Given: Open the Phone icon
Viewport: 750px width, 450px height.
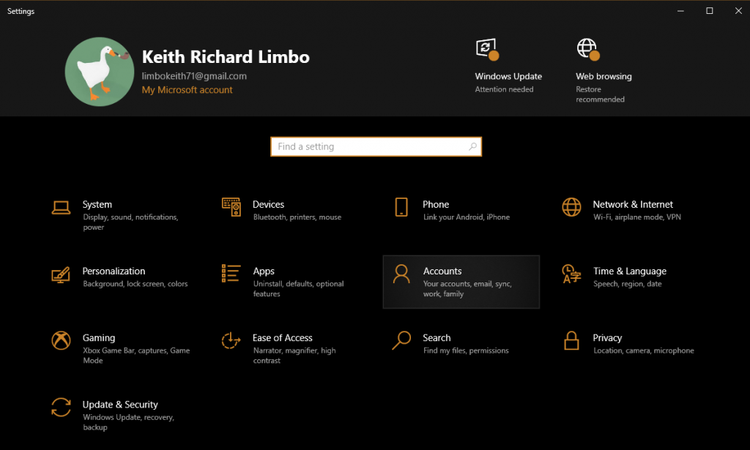Looking at the screenshot, I should click(401, 207).
